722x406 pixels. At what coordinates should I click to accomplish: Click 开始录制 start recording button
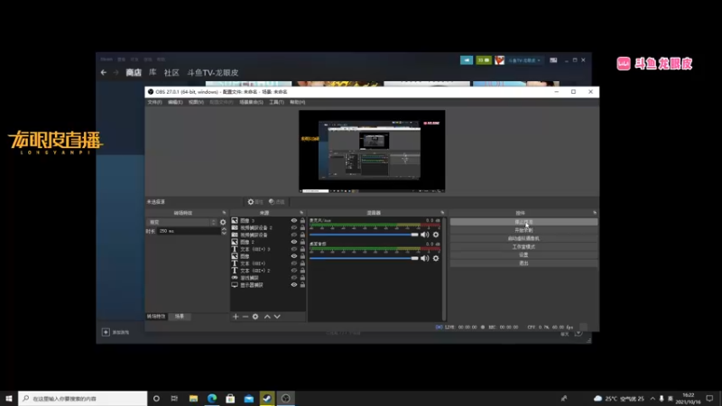click(x=523, y=230)
